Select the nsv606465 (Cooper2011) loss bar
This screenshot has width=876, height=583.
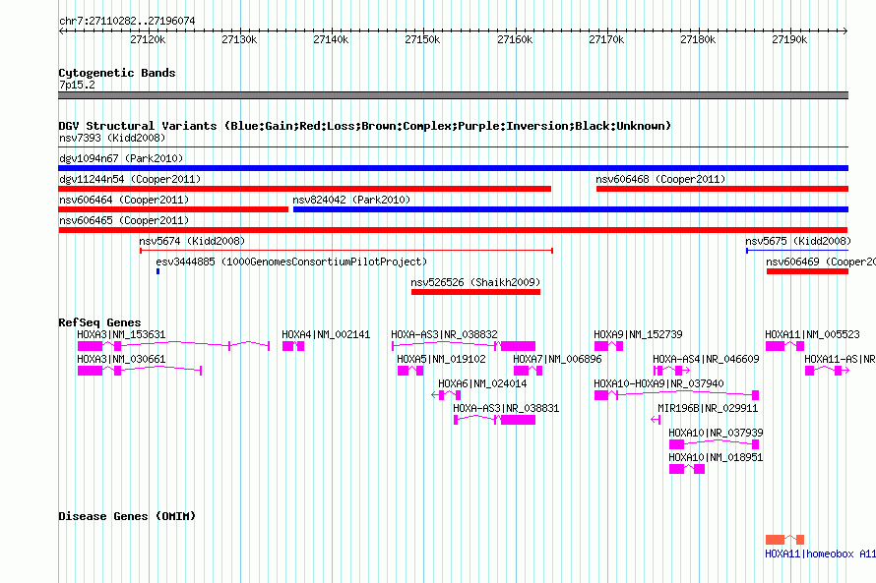(x=453, y=230)
